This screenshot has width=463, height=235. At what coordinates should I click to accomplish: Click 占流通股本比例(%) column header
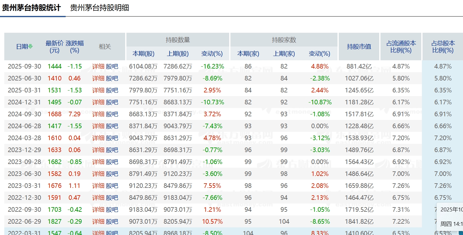pyautogui.click(x=401, y=47)
